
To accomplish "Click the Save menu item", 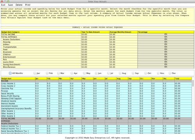I will 10,5.
